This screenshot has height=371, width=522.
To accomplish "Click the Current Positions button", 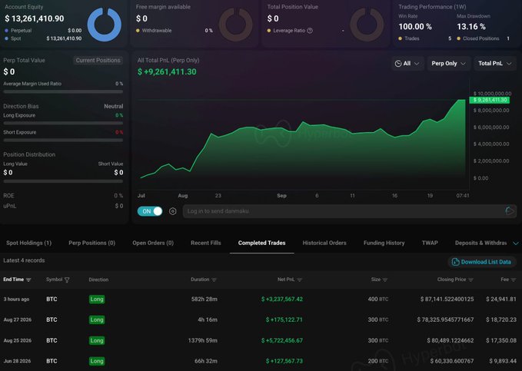I will point(98,60).
